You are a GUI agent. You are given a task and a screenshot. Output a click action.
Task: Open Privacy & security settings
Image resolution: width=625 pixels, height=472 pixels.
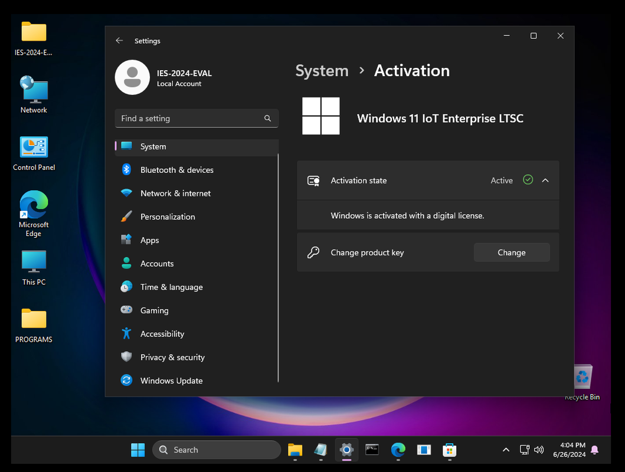coord(197,358)
